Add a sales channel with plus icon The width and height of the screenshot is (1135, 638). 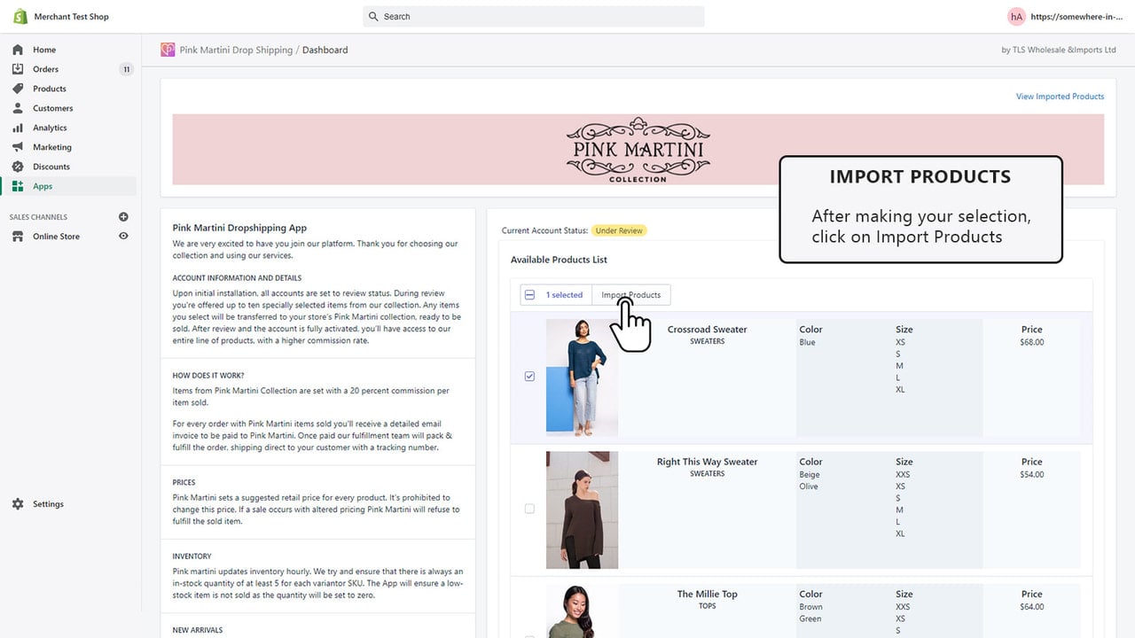[123, 217]
